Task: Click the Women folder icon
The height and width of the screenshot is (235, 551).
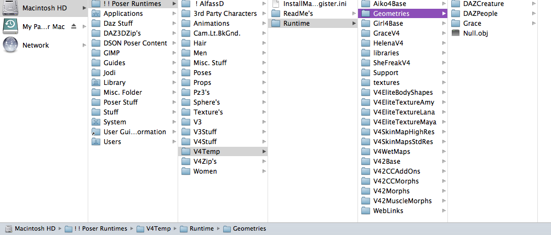Action: 186,171
